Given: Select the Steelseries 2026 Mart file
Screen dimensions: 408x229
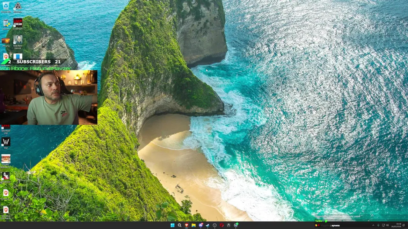Looking at the screenshot, I should click(x=6, y=212).
